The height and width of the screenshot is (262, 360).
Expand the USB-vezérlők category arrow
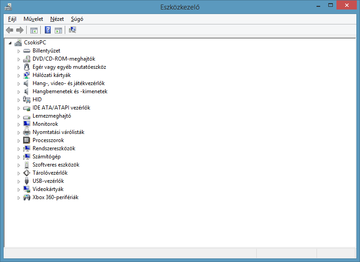19,181
